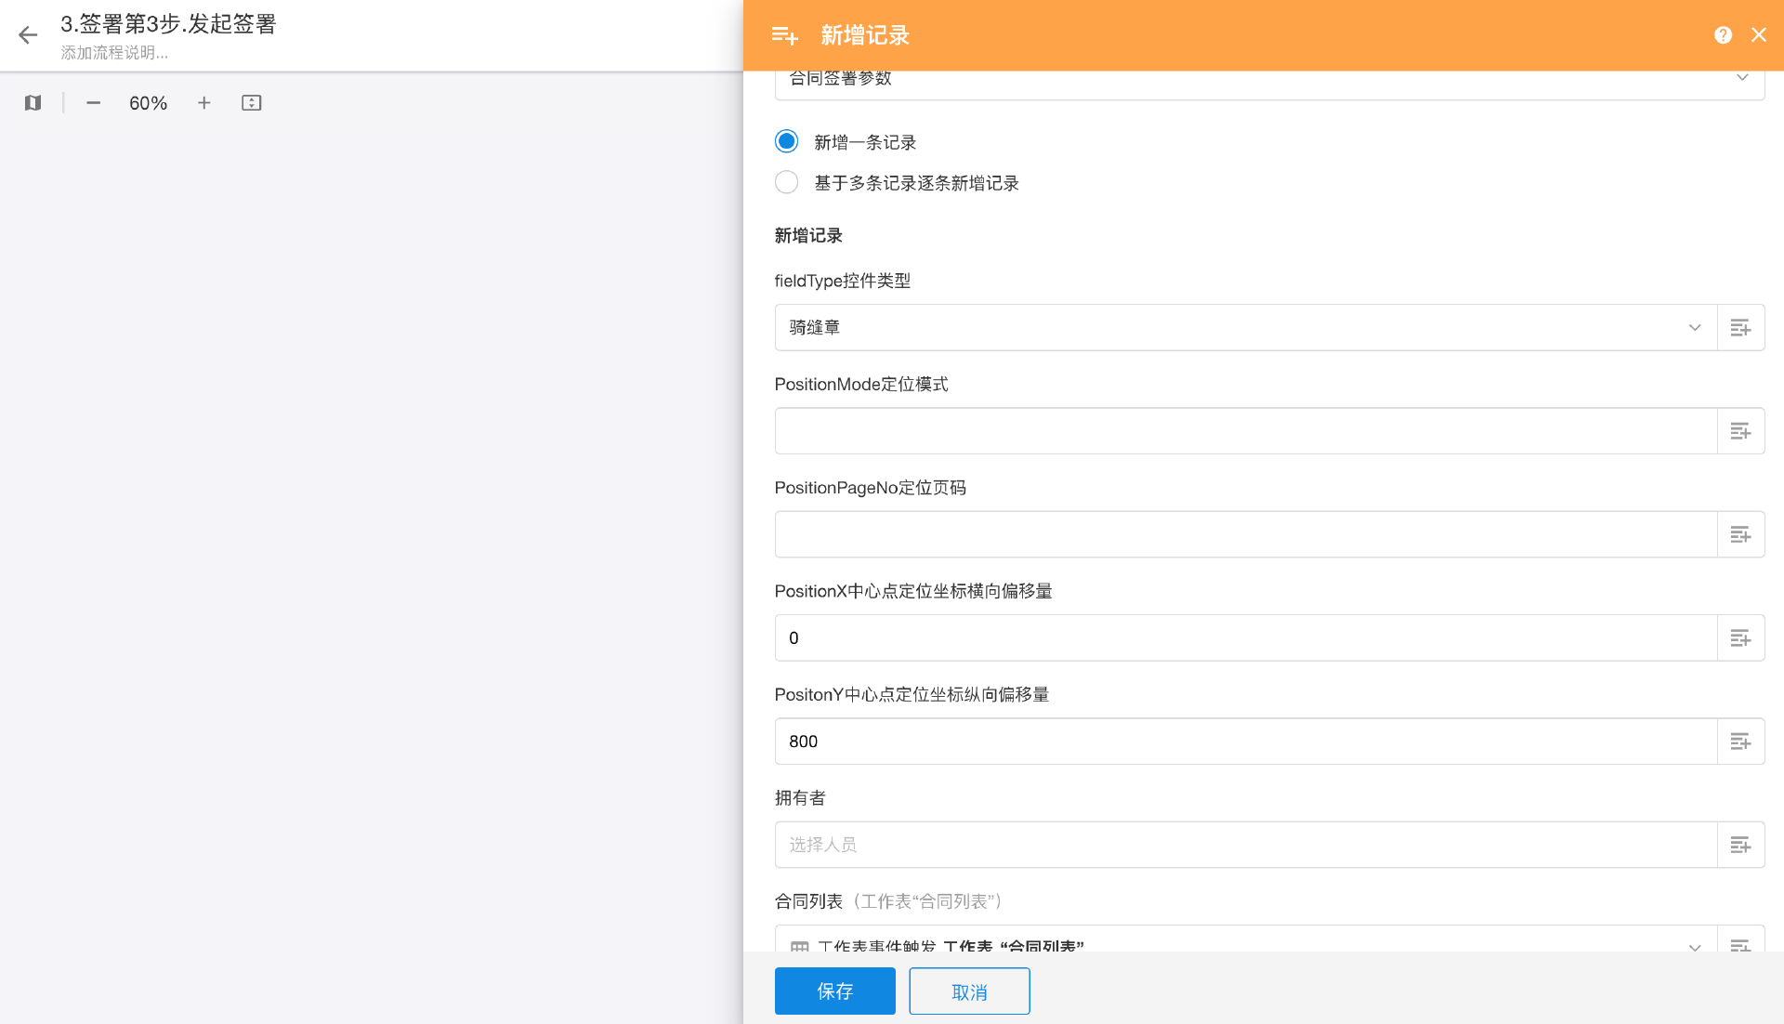Click 添加流程说明 description text
The image size is (1784, 1024).
115,53
